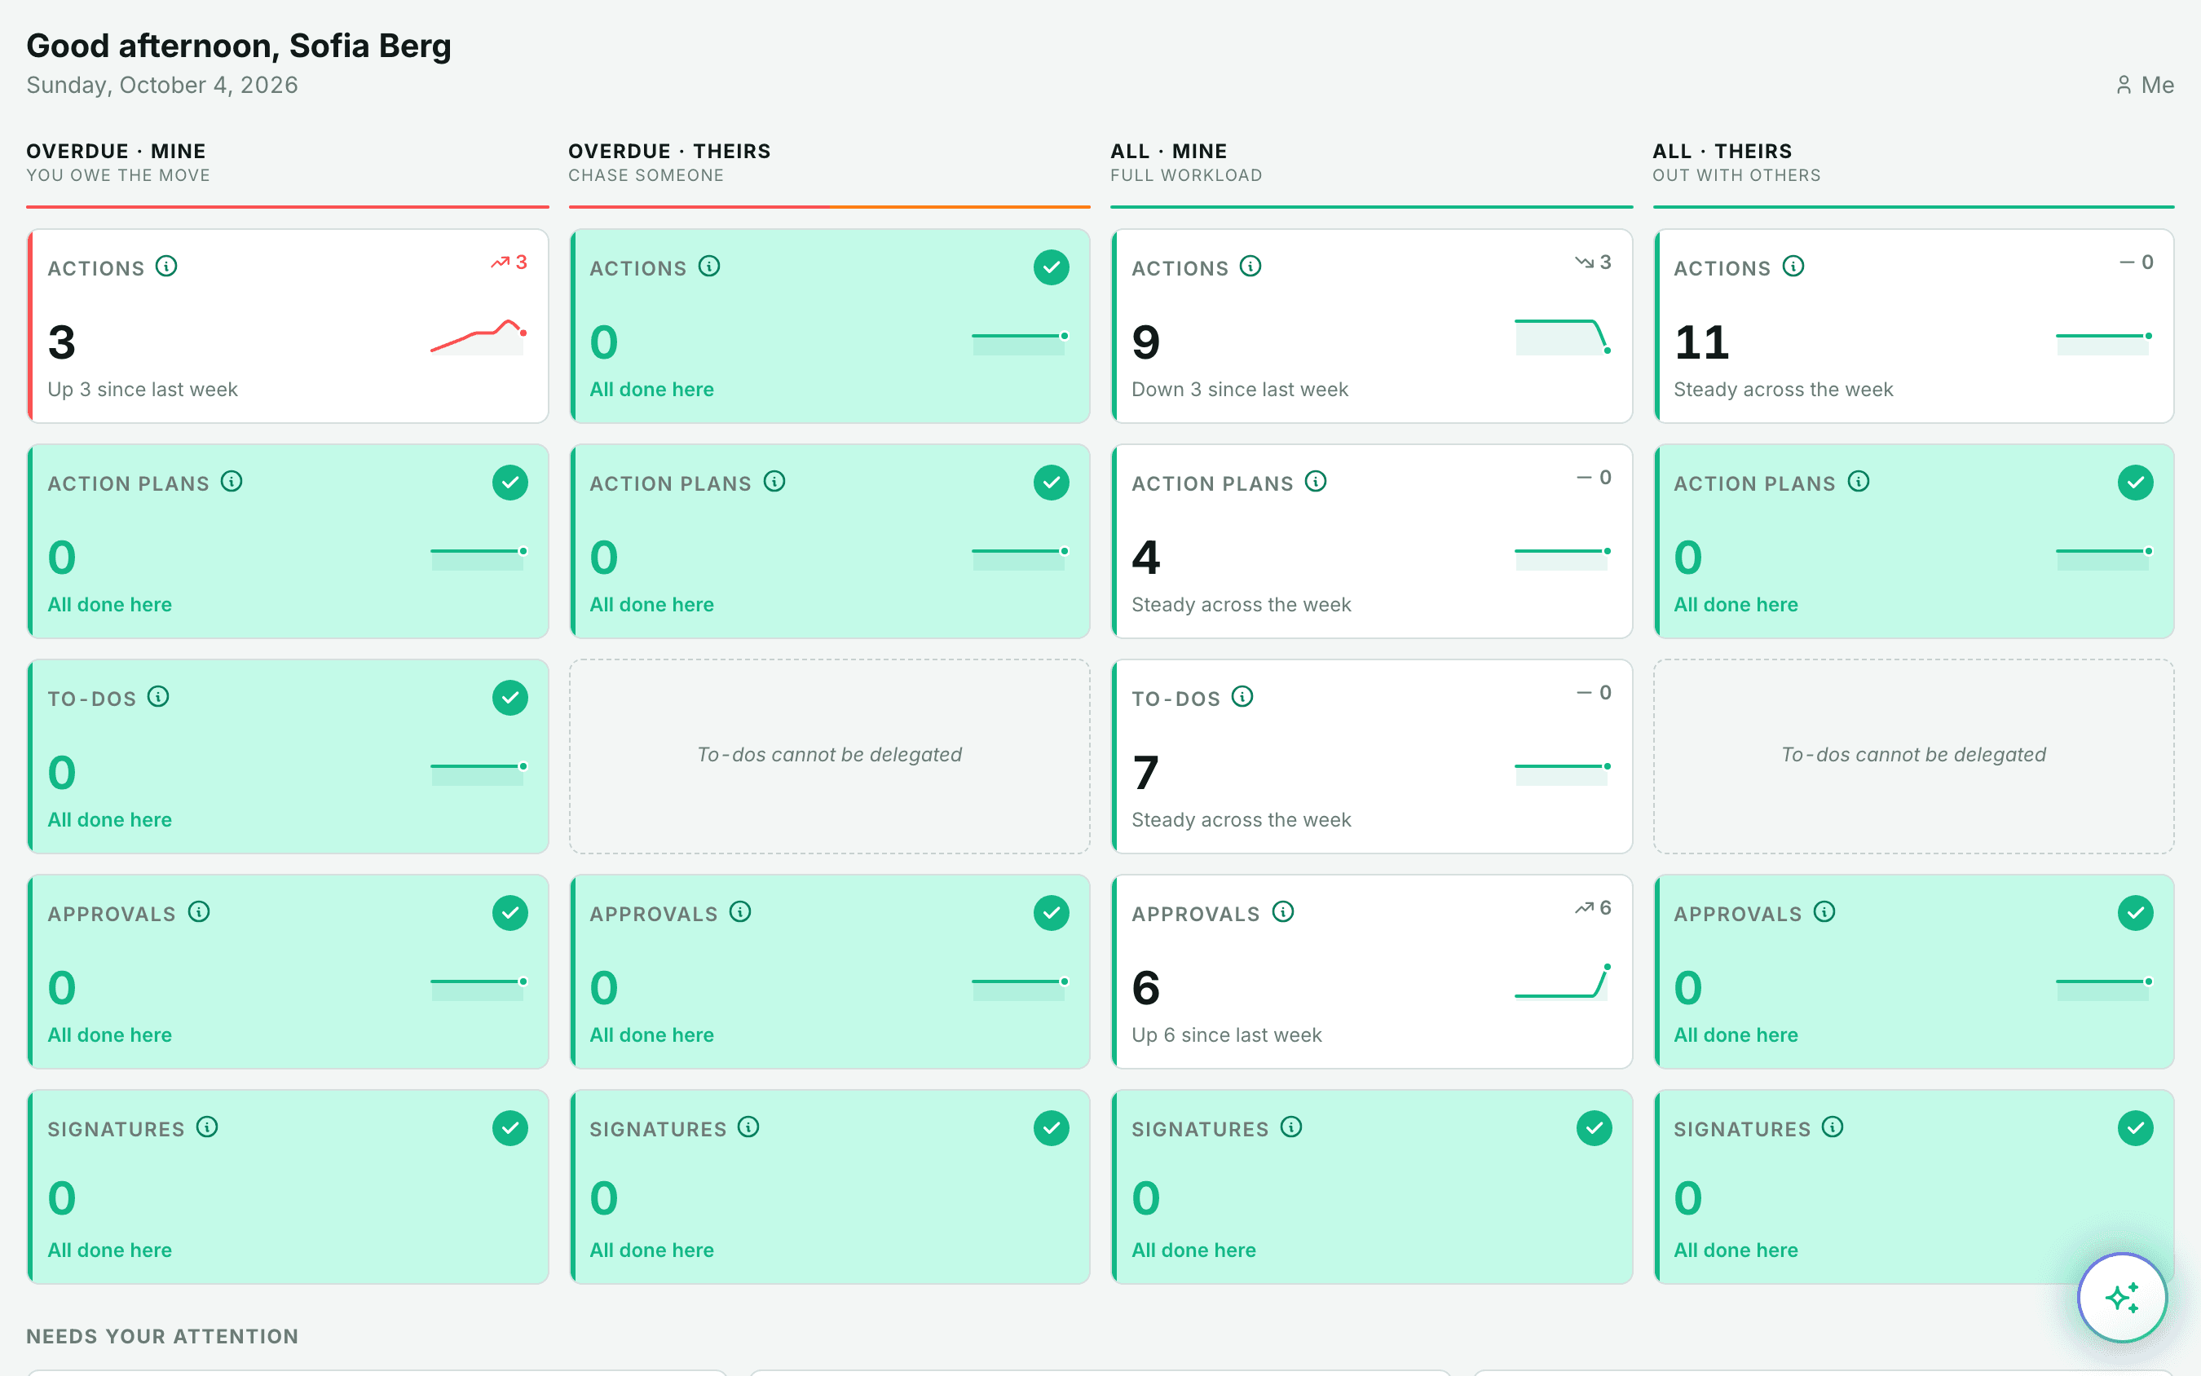The height and width of the screenshot is (1376, 2201).
Task: Click 'Down 3 since last week' text
Action: pyautogui.click(x=1239, y=390)
